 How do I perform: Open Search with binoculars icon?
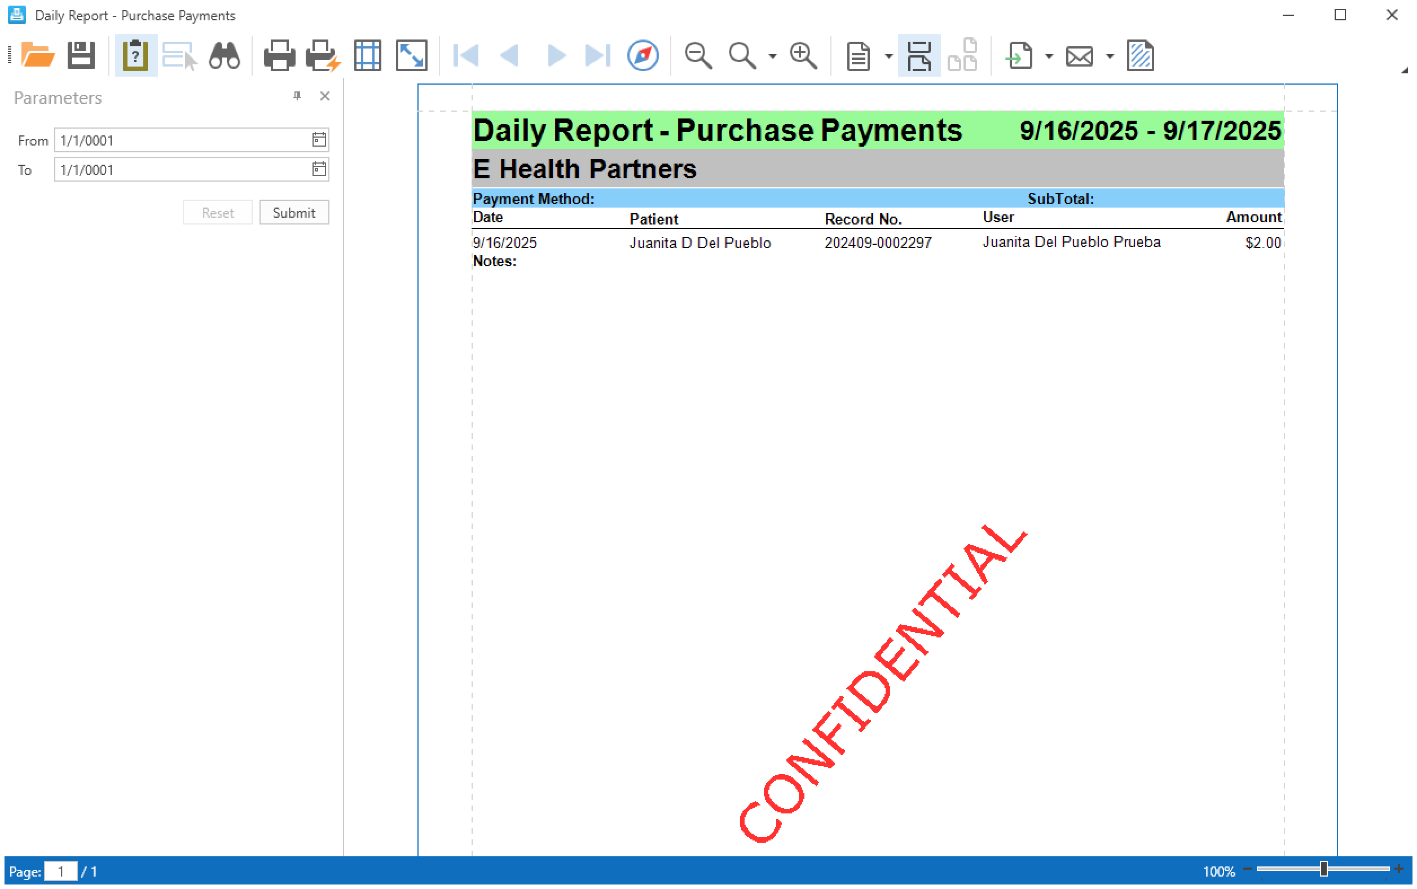point(224,56)
